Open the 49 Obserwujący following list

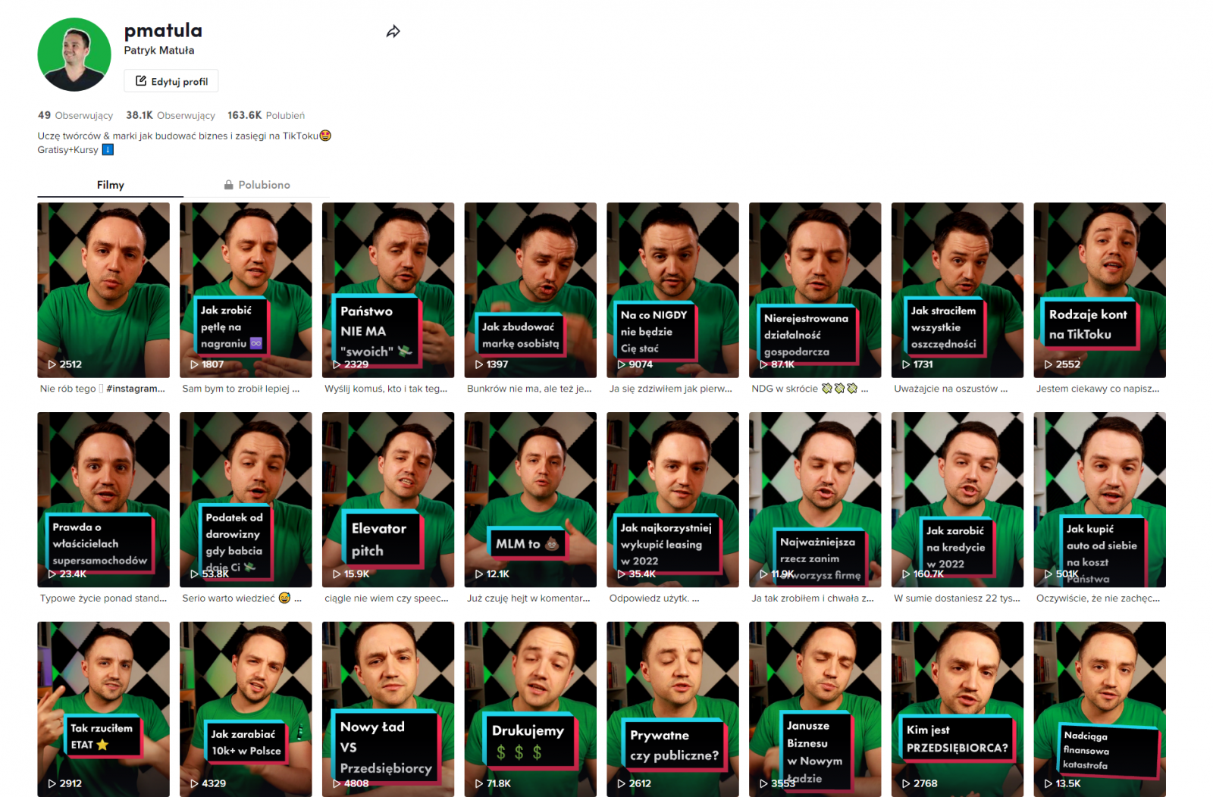(75, 115)
